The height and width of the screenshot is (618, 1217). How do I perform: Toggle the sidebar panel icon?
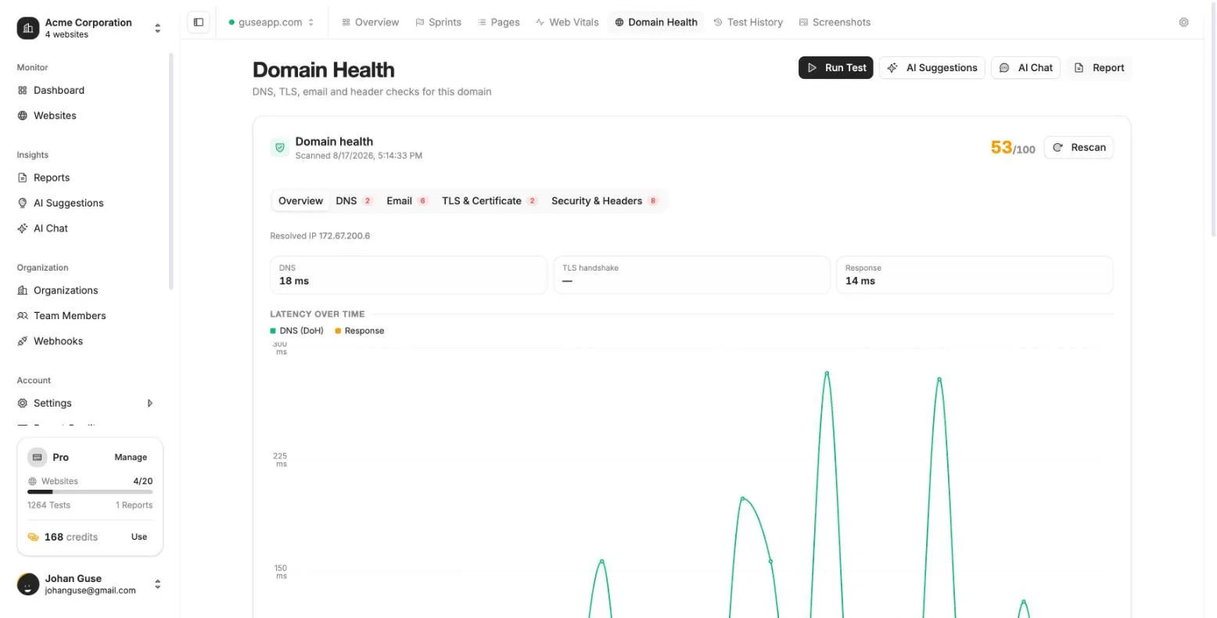[x=199, y=22]
